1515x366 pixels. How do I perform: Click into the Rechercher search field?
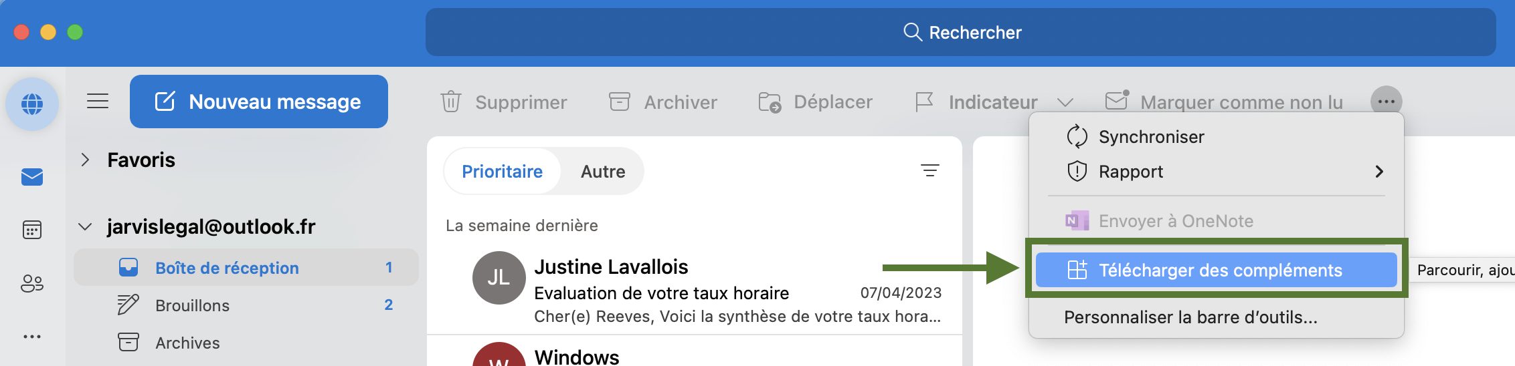pos(961,32)
